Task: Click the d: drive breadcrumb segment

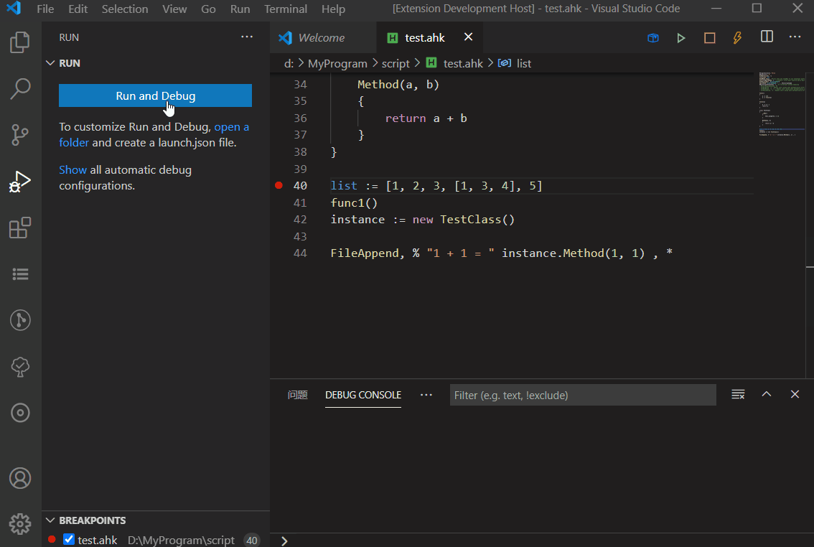Action: [289, 63]
